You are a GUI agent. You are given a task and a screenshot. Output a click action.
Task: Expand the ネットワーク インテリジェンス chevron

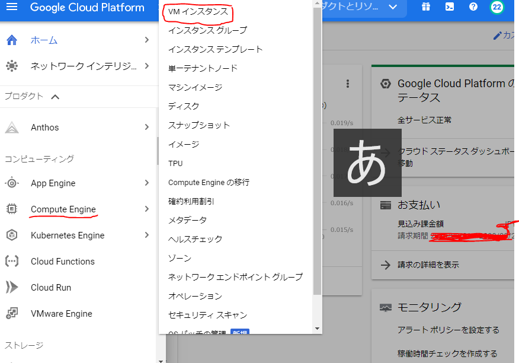click(x=146, y=66)
